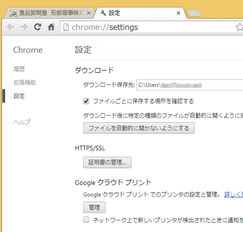Image resolution: width=243 pixels, height=232 pixels.
Task: Click the favicon of the 食品卸問屋 tab
Action: [x=14, y=13]
